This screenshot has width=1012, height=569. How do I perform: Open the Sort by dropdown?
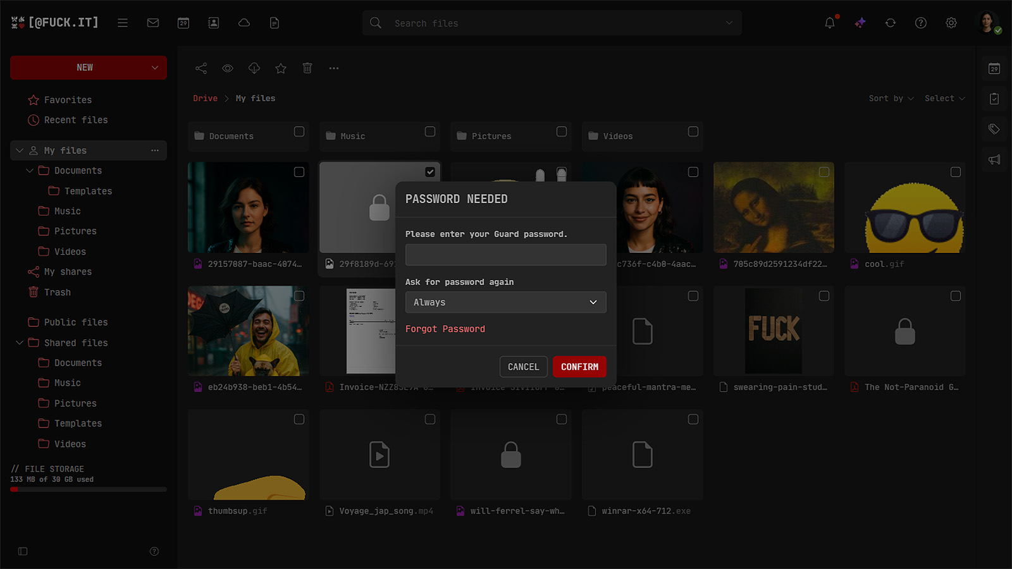(891, 99)
